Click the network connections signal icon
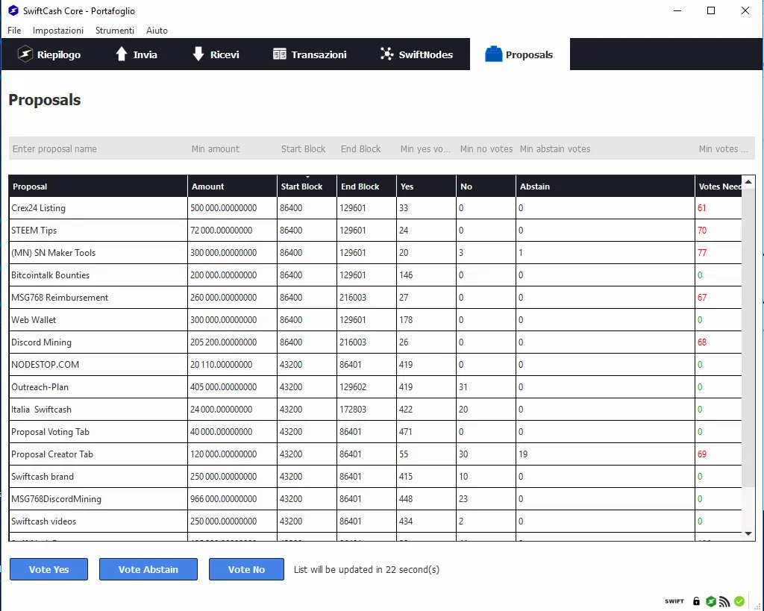764x611 pixels. pyautogui.click(x=724, y=601)
